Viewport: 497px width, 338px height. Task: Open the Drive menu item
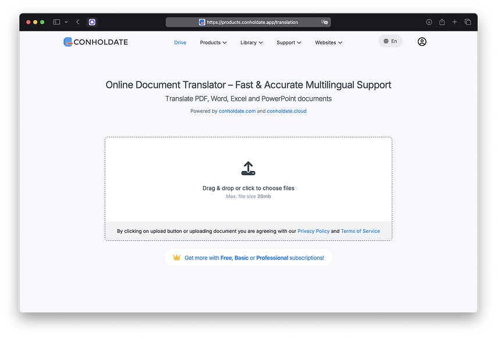click(x=180, y=42)
